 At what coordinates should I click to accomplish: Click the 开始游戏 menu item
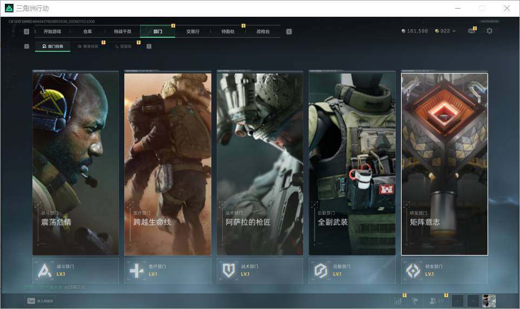click(x=52, y=31)
